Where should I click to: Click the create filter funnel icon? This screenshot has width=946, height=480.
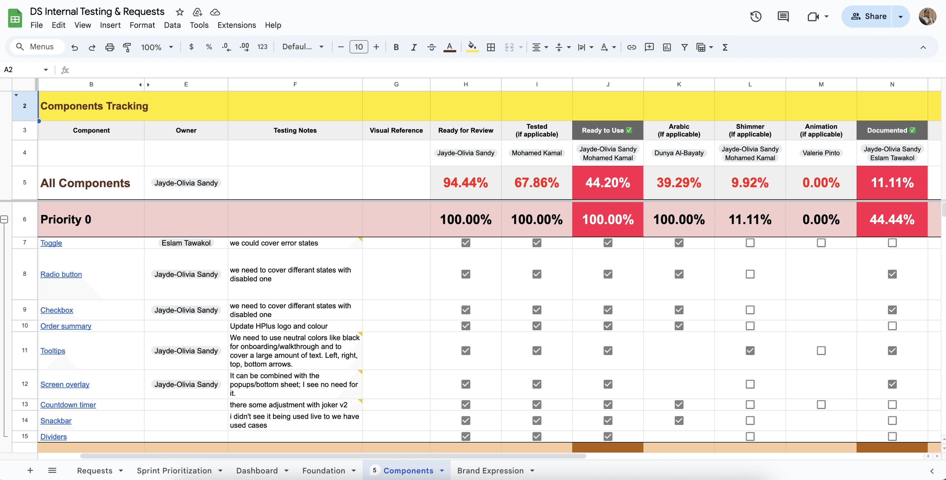coord(684,47)
